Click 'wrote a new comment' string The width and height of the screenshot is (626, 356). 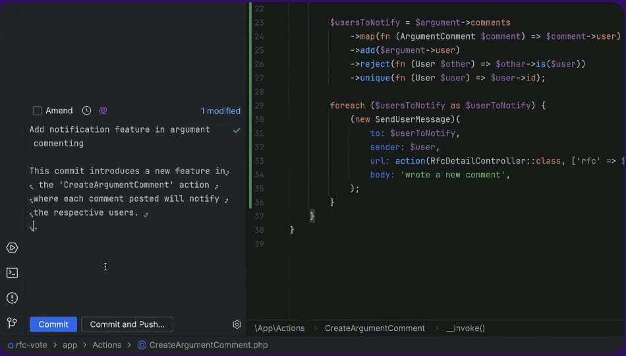(453, 175)
